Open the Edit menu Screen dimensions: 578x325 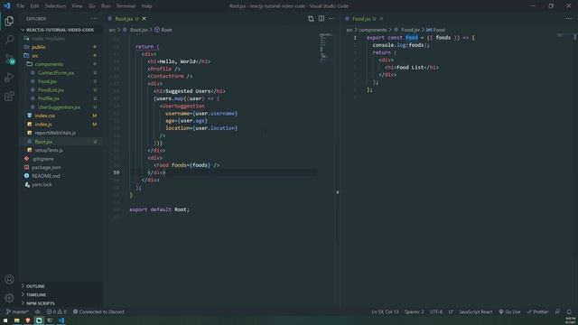click(34, 6)
